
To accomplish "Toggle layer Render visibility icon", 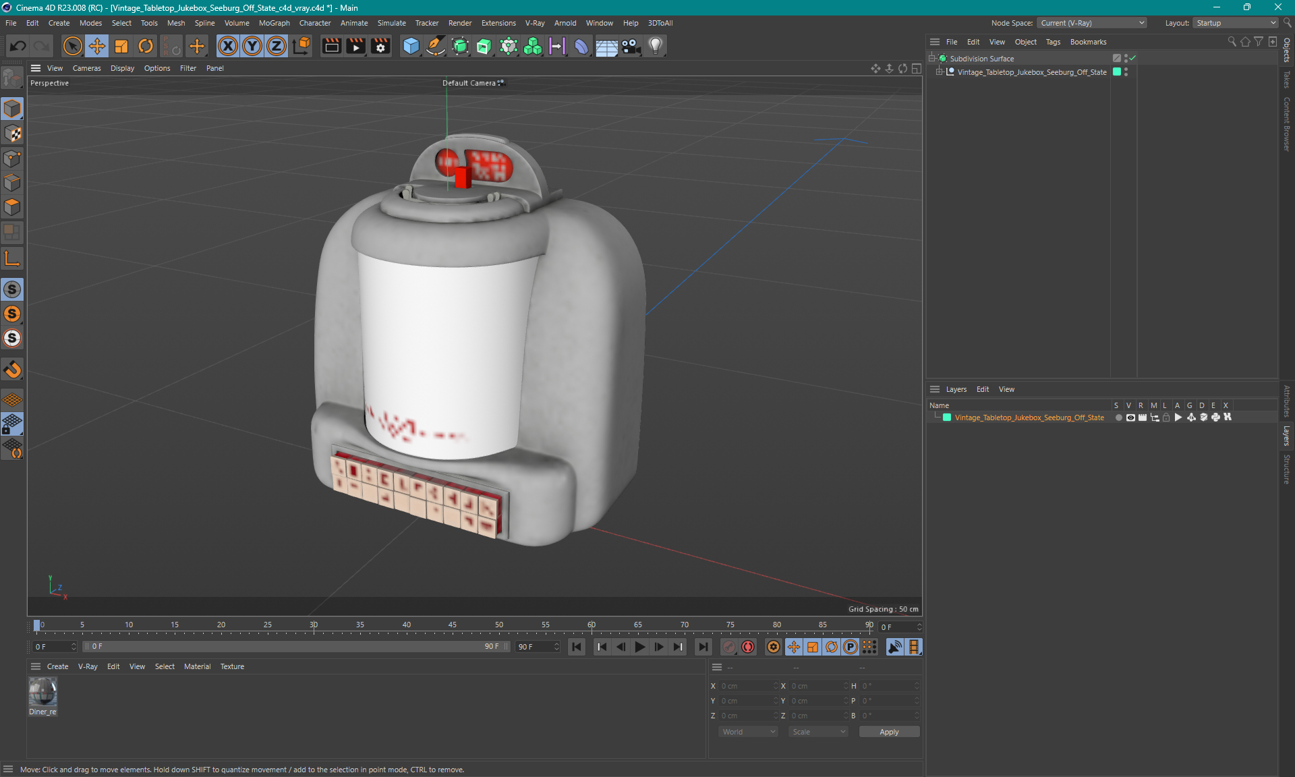I will point(1143,418).
